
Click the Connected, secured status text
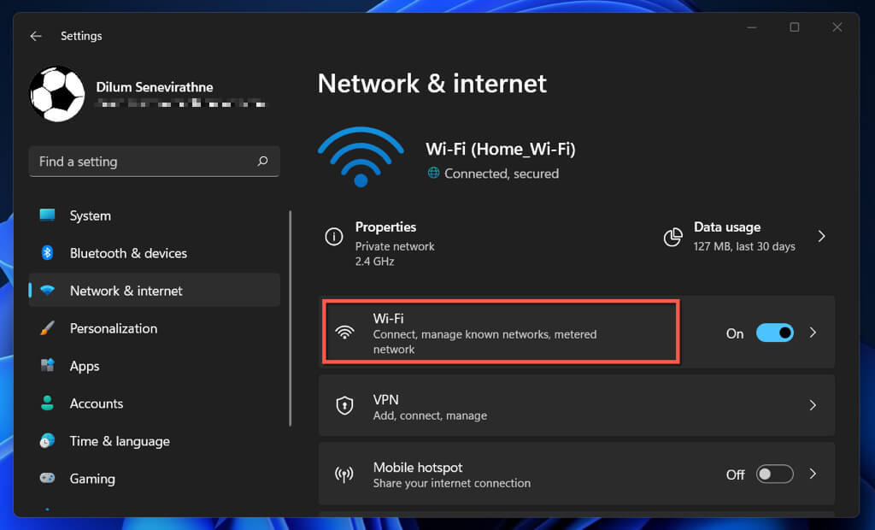501,174
